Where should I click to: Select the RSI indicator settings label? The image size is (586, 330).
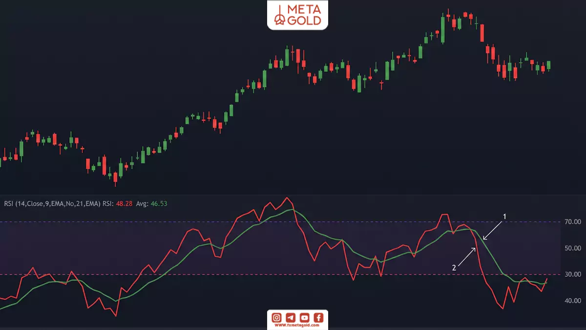(x=52, y=203)
